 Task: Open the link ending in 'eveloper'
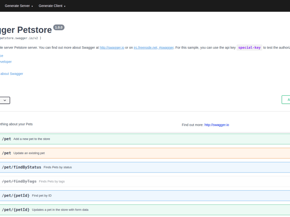coord(6,62)
